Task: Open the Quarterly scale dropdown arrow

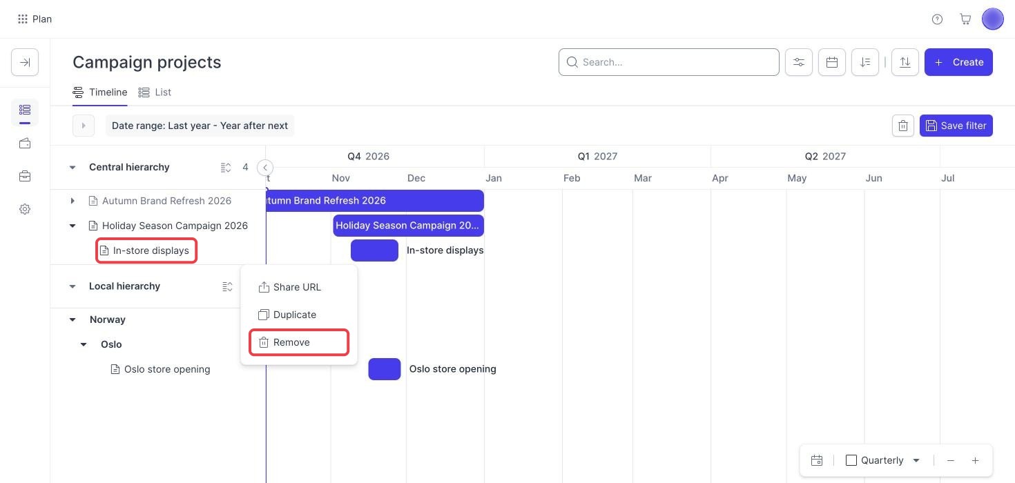Action: tap(916, 460)
